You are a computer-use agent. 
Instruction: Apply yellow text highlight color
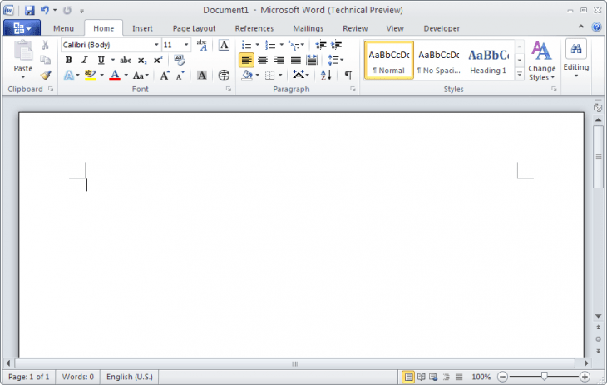point(90,76)
